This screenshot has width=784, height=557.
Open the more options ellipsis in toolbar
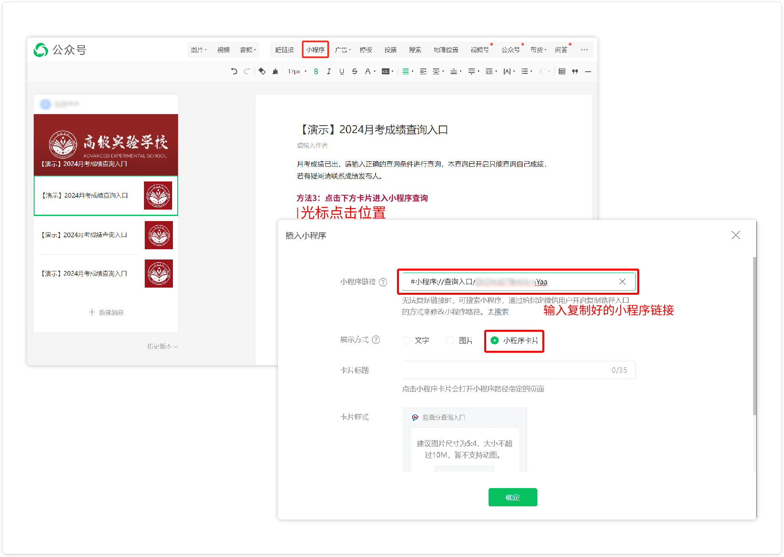click(584, 50)
